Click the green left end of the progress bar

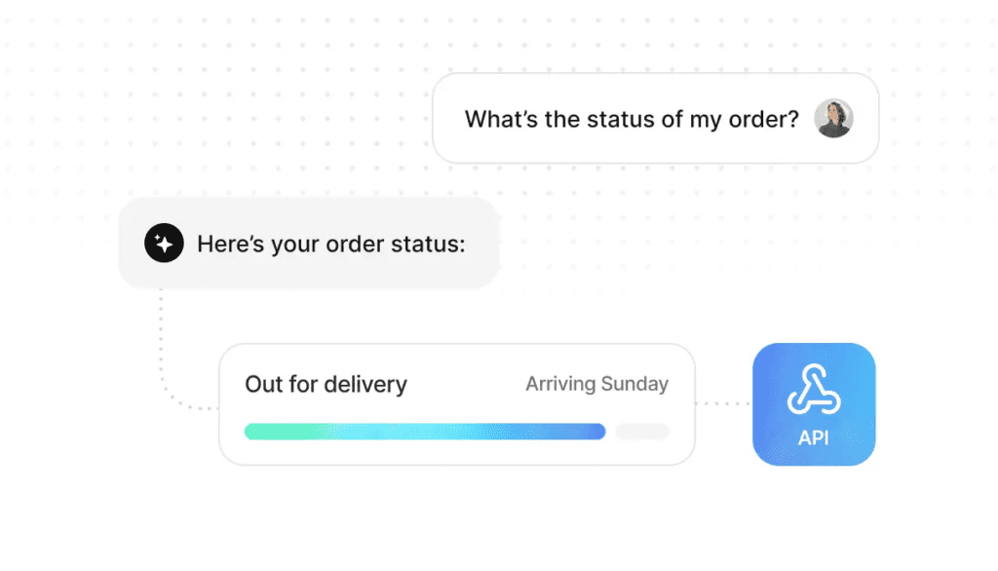click(x=257, y=432)
